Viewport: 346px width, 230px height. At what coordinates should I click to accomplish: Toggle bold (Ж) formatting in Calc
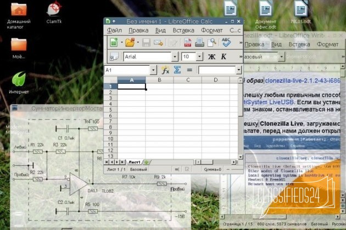211,56
